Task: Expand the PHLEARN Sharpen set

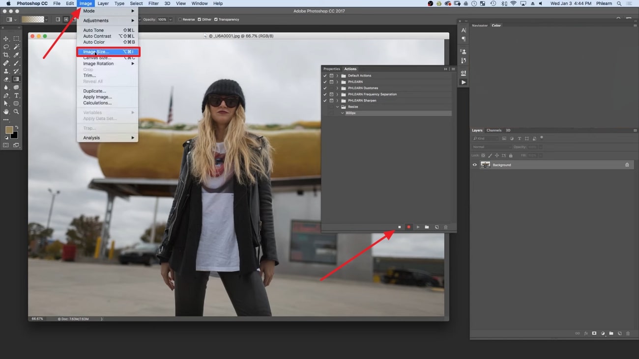Action: tap(337, 101)
